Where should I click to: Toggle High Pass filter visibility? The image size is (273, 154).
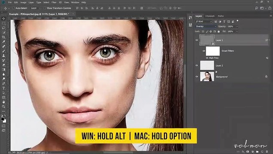click(x=207, y=58)
